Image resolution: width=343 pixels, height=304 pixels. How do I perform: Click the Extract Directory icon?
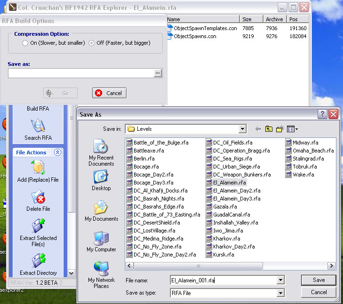pos(39,260)
